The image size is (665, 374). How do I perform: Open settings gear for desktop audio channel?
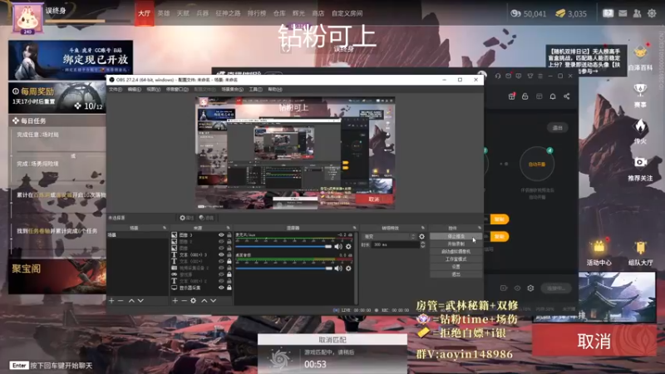(x=348, y=268)
